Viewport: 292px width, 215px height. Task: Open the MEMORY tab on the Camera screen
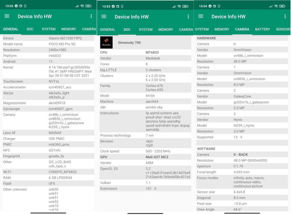tap(222, 29)
